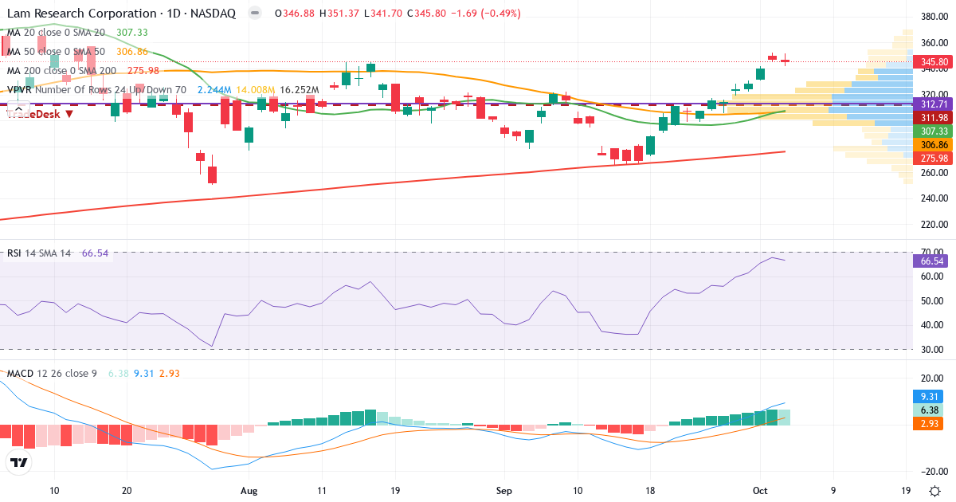Click the 312.71 purple price label
The image size is (956, 502).
point(934,104)
